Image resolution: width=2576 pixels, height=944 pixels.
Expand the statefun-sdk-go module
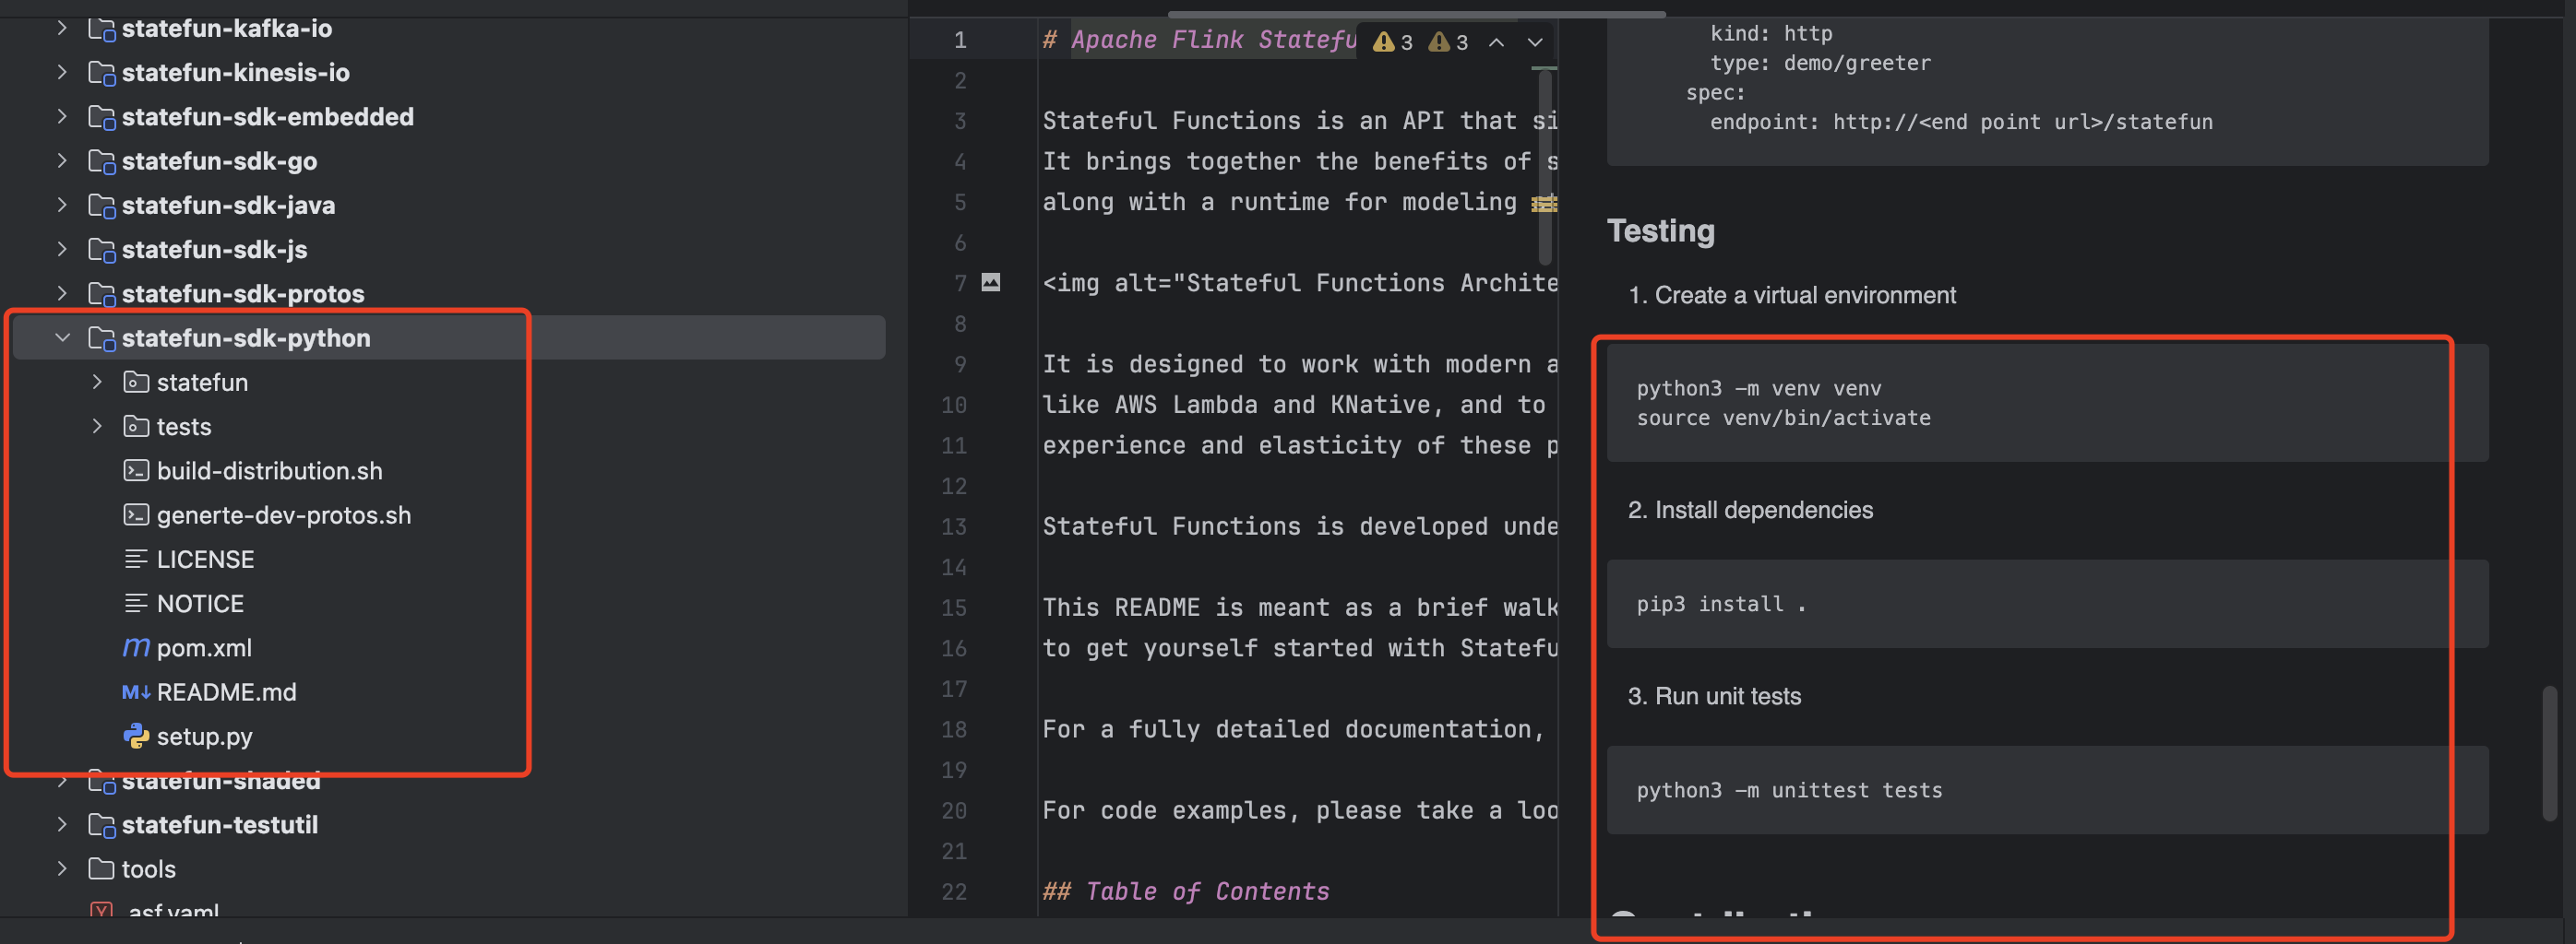click(x=62, y=160)
